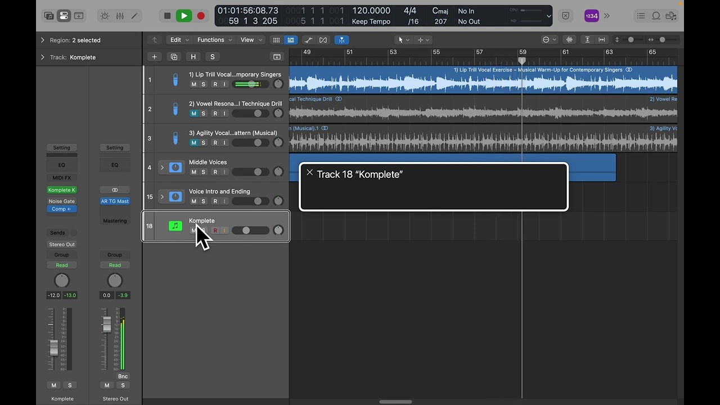Image resolution: width=720 pixels, height=405 pixels.
Task: Open the Edit menu in tracks area
Action: coord(179,40)
